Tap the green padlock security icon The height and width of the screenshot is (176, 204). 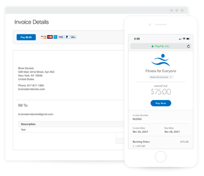click(x=153, y=46)
